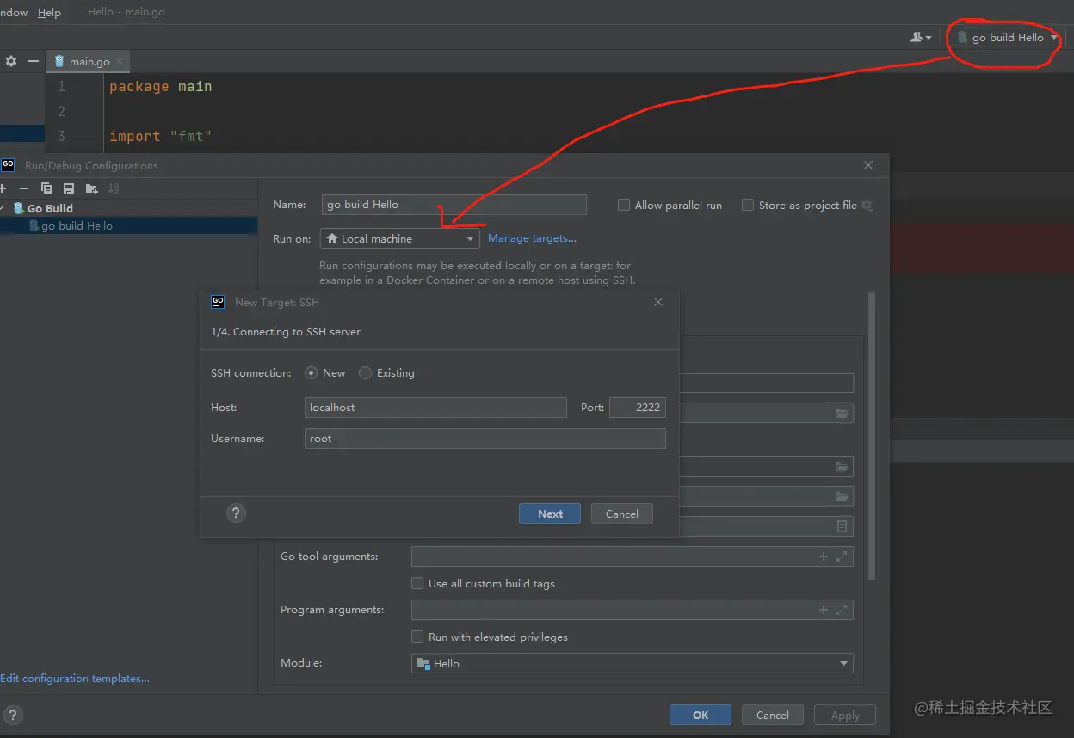This screenshot has width=1074, height=738.
Task: Close the main.go editor tab
Action: pyautogui.click(x=120, y=61)
